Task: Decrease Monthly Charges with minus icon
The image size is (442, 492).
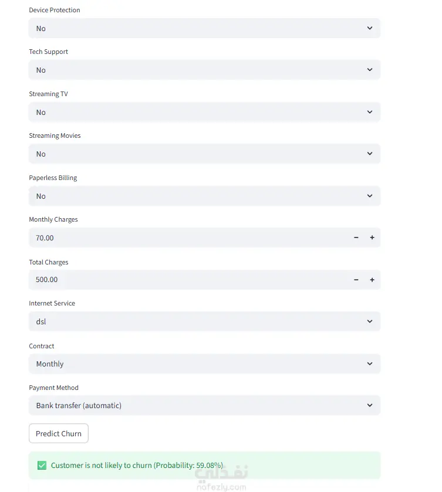Action: 356,237
